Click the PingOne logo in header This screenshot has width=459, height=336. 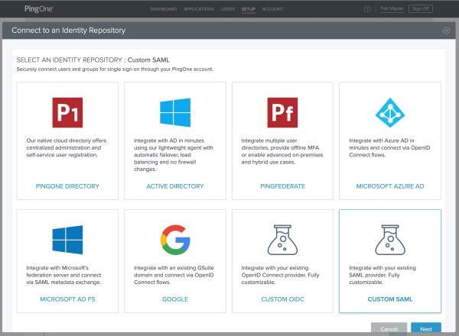(x=39, y=8)
